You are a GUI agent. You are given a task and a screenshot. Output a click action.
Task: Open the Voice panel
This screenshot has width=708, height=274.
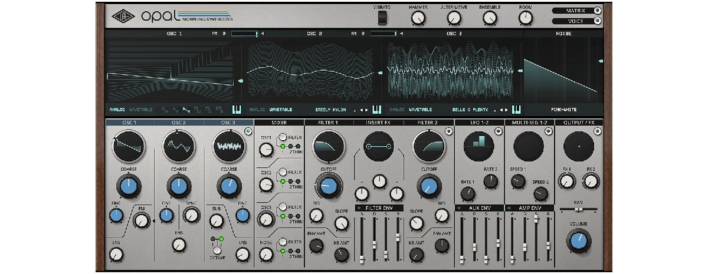click(578, 22)
